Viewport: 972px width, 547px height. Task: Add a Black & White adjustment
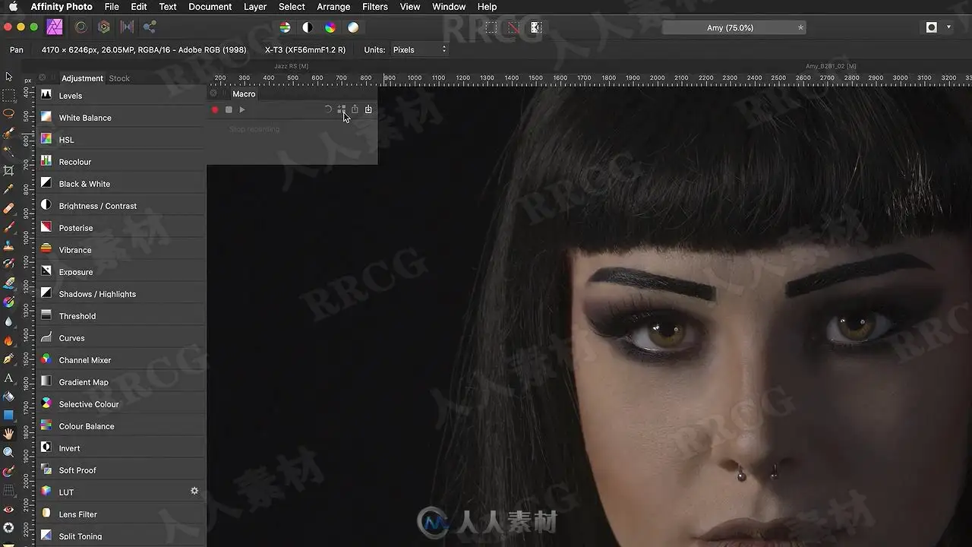(121, 184)
